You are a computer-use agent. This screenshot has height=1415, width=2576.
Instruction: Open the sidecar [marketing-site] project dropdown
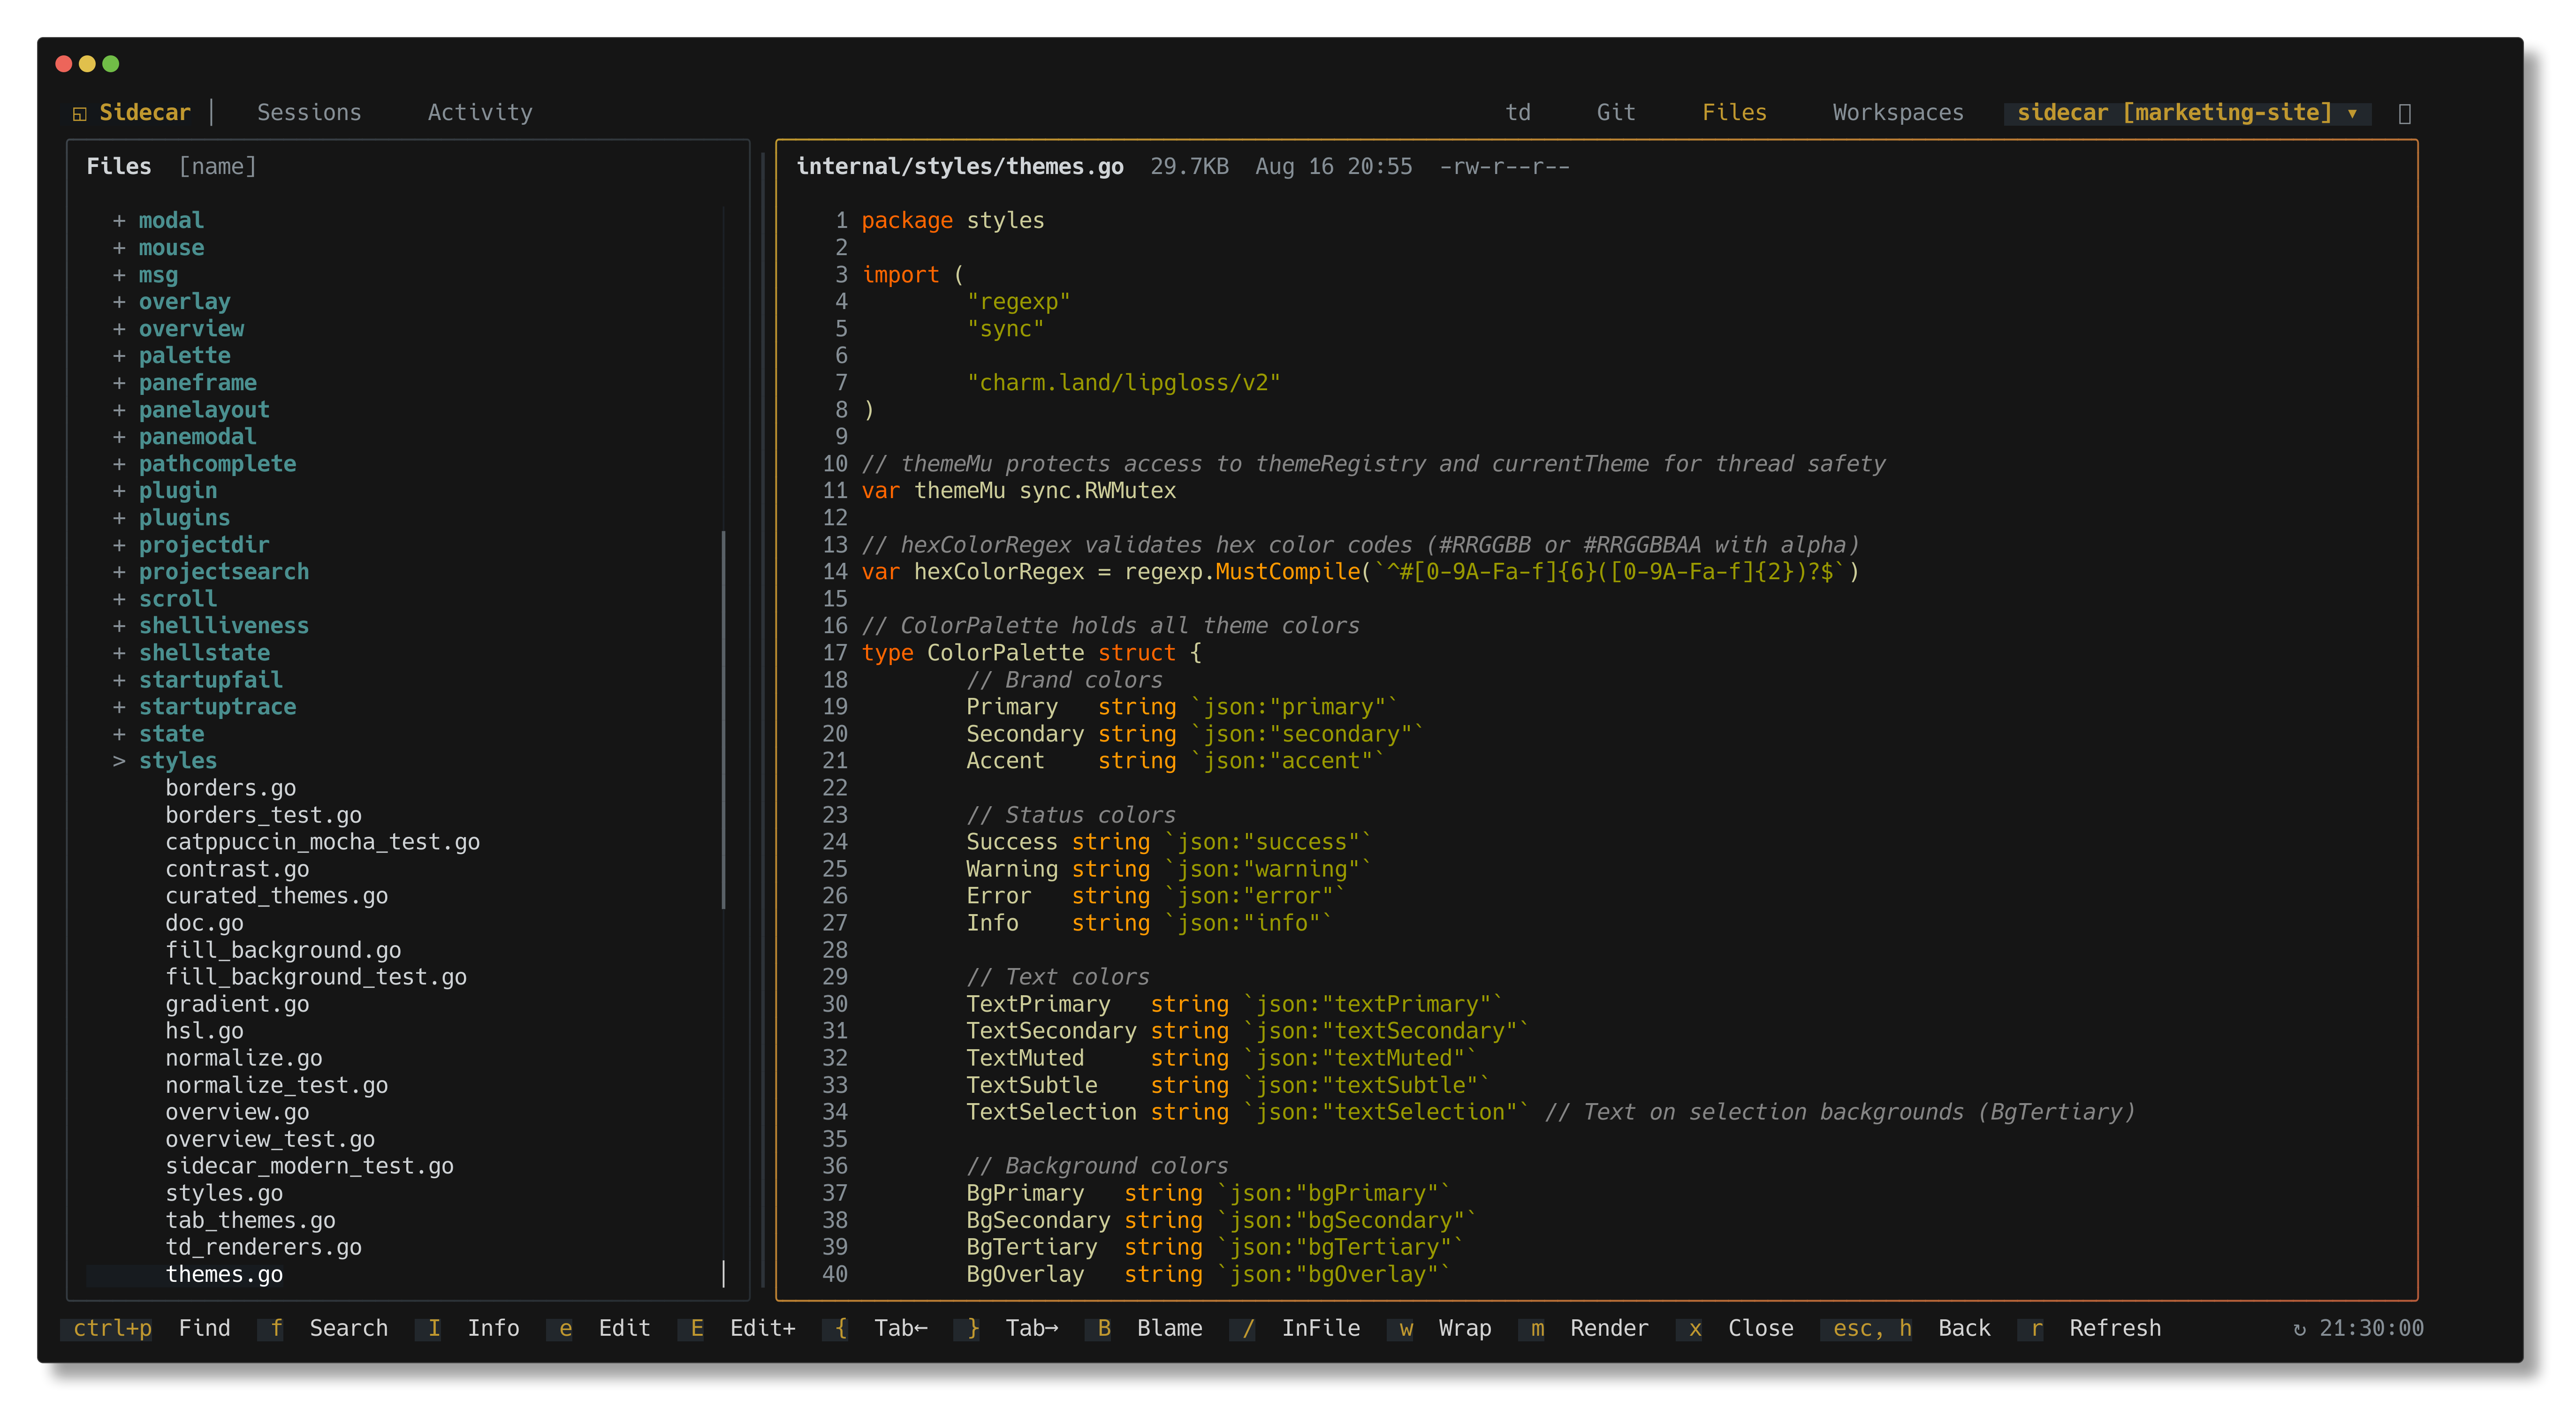click(x=2187, y=112)
